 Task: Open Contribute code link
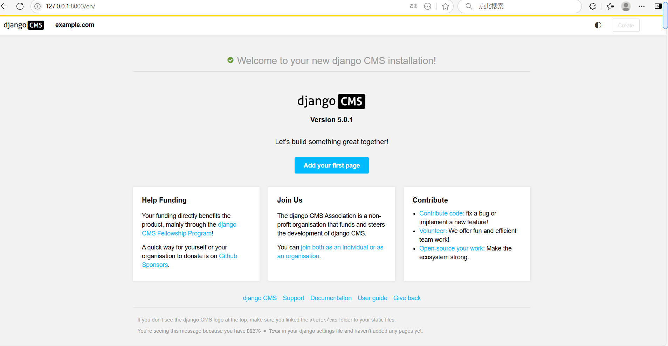[442, 213]
